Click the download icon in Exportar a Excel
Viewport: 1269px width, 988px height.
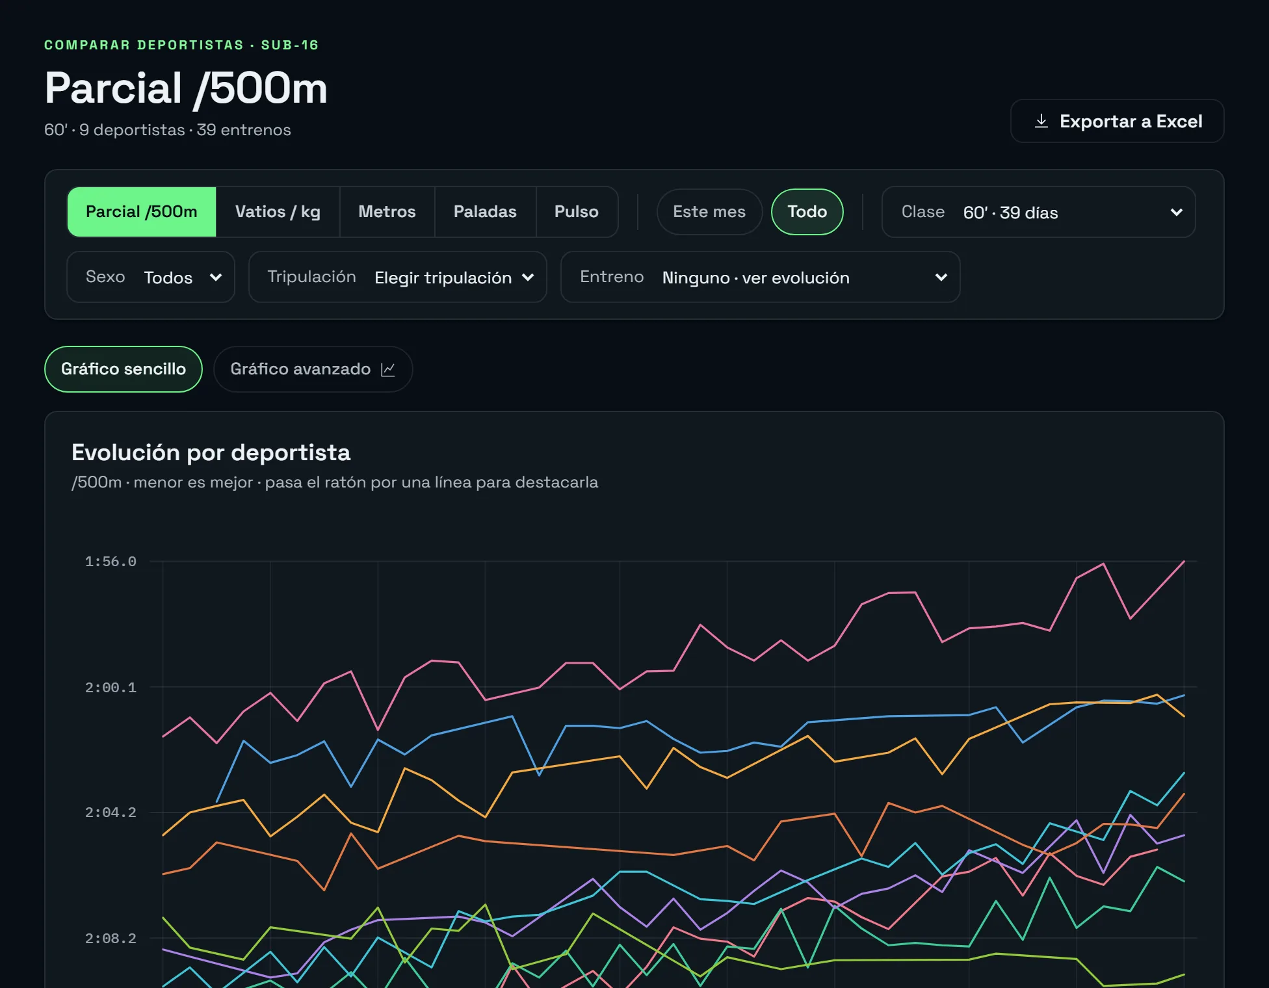point(1041,122)
